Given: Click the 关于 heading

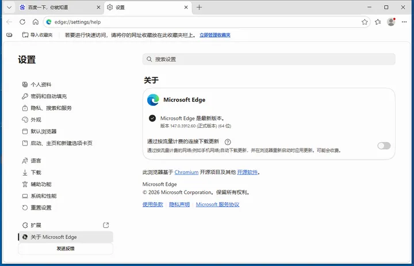Looking at the screenshot, I should 151,80.
